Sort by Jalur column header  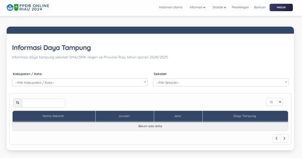178,116
